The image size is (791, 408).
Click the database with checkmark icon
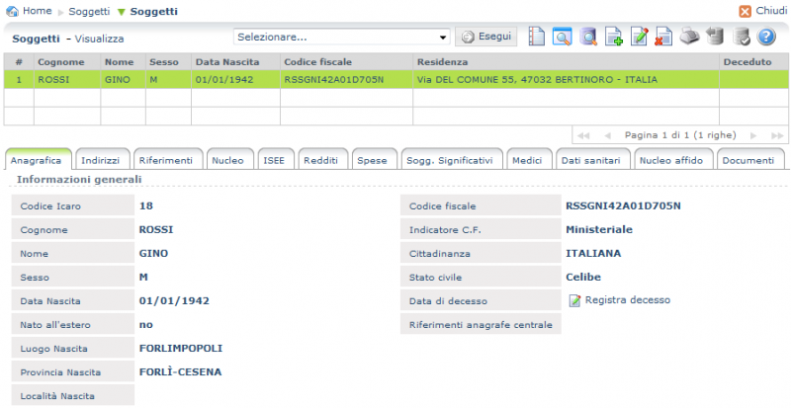(741, 37)
